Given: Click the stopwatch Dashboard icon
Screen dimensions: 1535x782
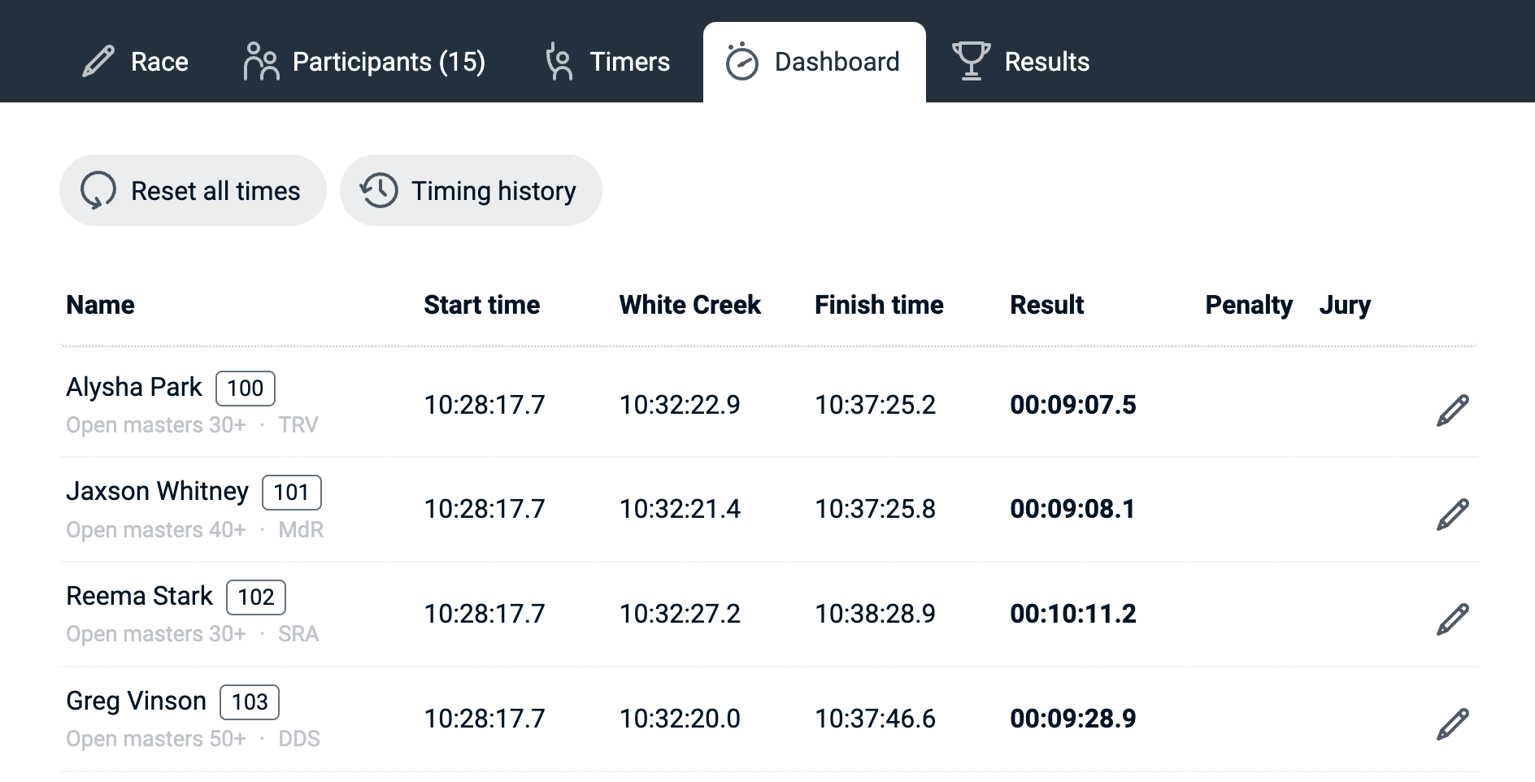Looking at the screenshot, I should 741,62.
